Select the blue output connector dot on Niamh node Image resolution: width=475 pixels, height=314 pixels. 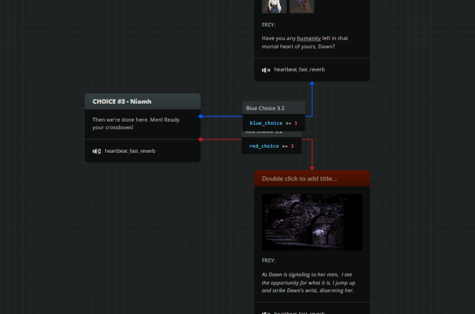pyautogui.click(x=201, y=117)
